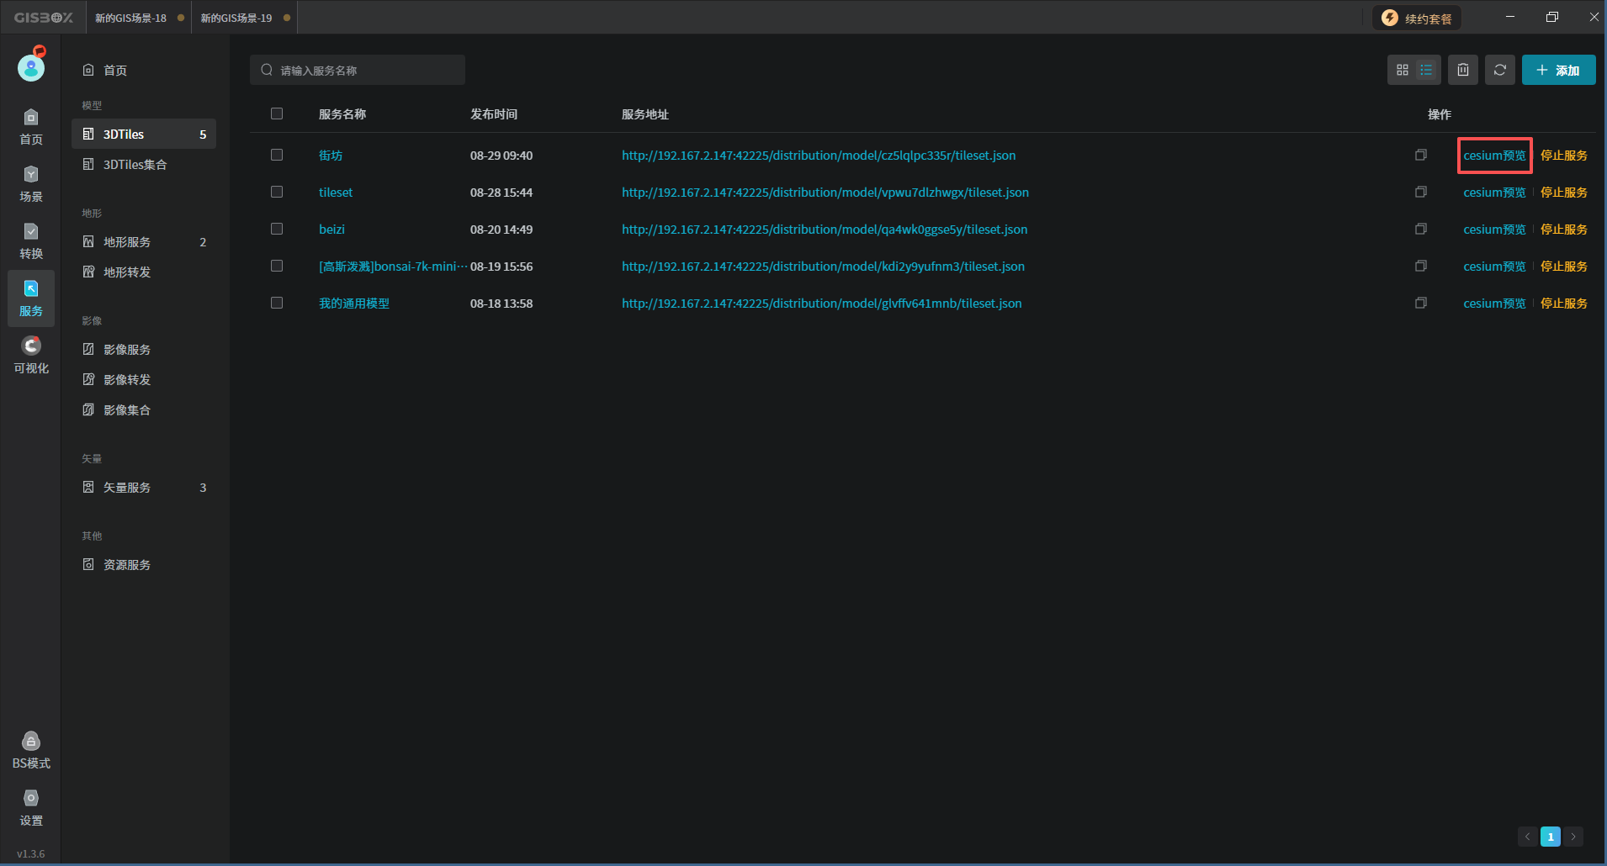The image size is (1607, 866).
Task: Open the 转换 sidebar section
Action: coord(31,241)
